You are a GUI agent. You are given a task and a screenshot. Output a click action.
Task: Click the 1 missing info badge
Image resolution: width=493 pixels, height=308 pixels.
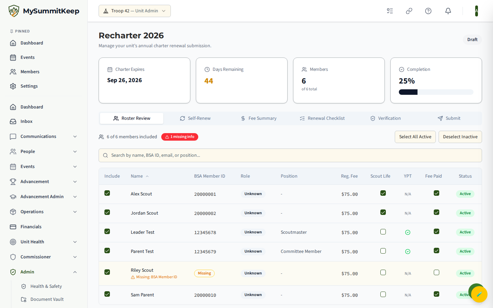pyautogui.click(x=180, y=137)
